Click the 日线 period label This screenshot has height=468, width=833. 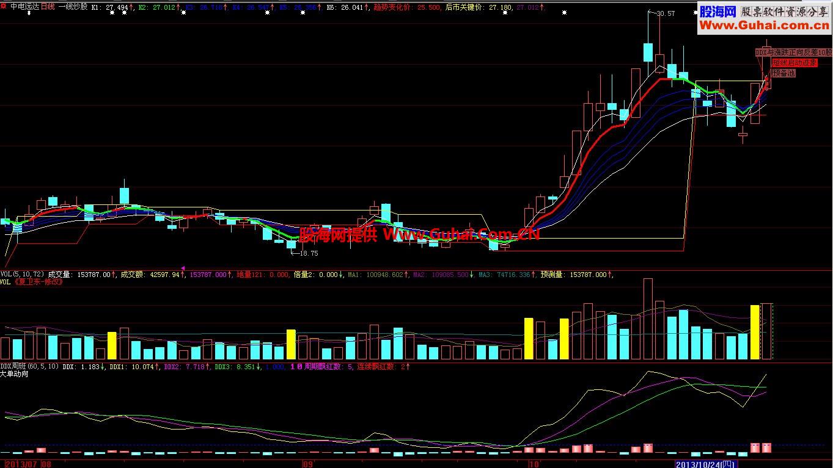48,7
